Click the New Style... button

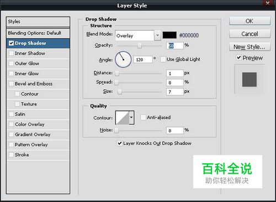click(250, 47)
